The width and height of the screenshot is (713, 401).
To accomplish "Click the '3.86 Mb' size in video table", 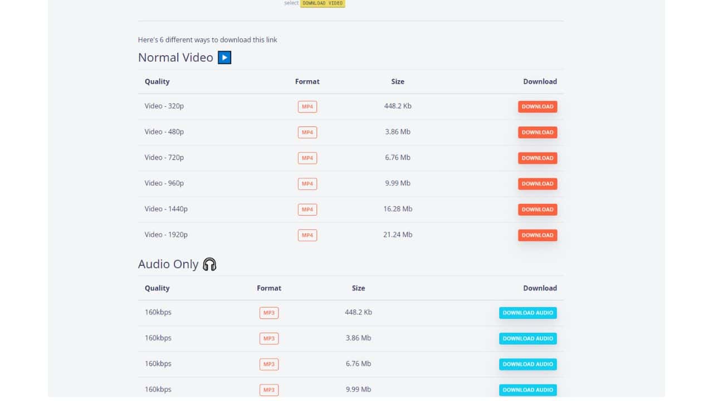I will [398, 131].
